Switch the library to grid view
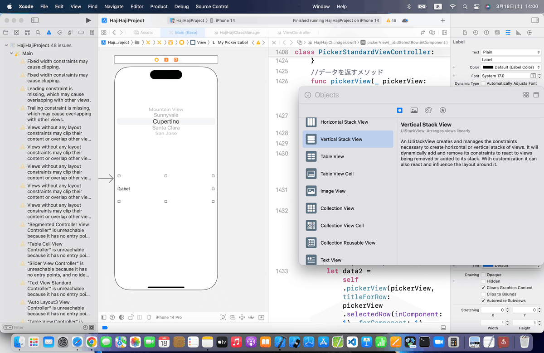 pos(526,95)
